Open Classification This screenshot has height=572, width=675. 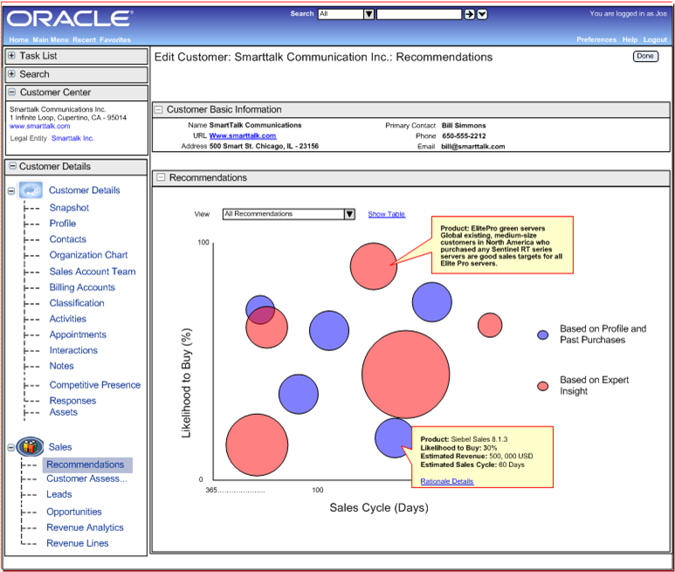tap(77, 303)
